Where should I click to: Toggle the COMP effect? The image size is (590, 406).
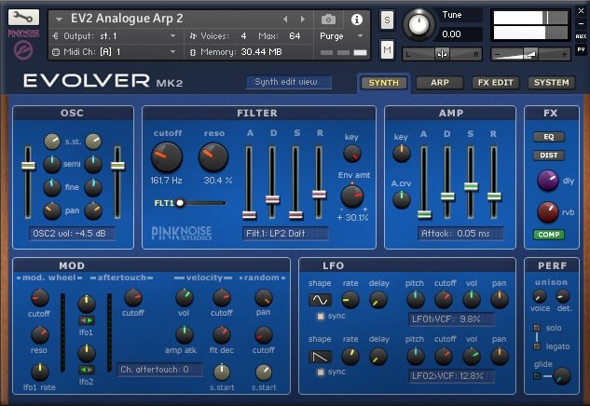tap(549, 235)
